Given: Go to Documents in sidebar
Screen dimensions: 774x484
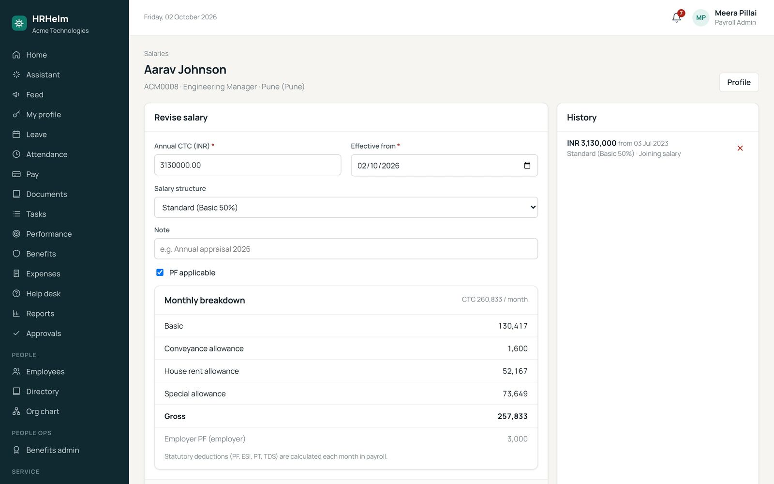Looking at the screenshot, I should [x=46, y=194].
